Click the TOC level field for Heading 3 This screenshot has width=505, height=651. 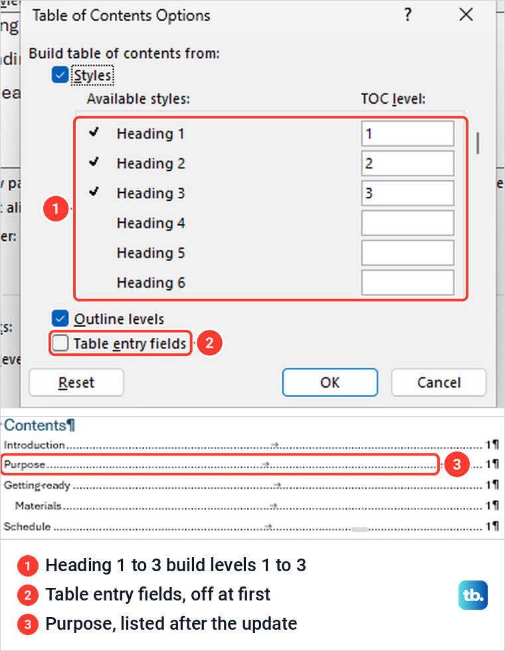click(407, 193)
